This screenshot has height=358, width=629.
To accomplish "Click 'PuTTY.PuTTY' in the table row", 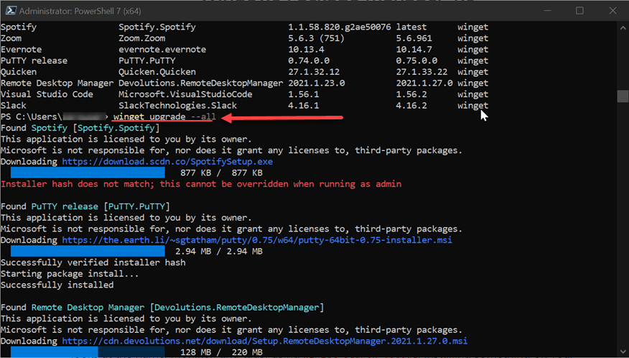I will point(146,60).
